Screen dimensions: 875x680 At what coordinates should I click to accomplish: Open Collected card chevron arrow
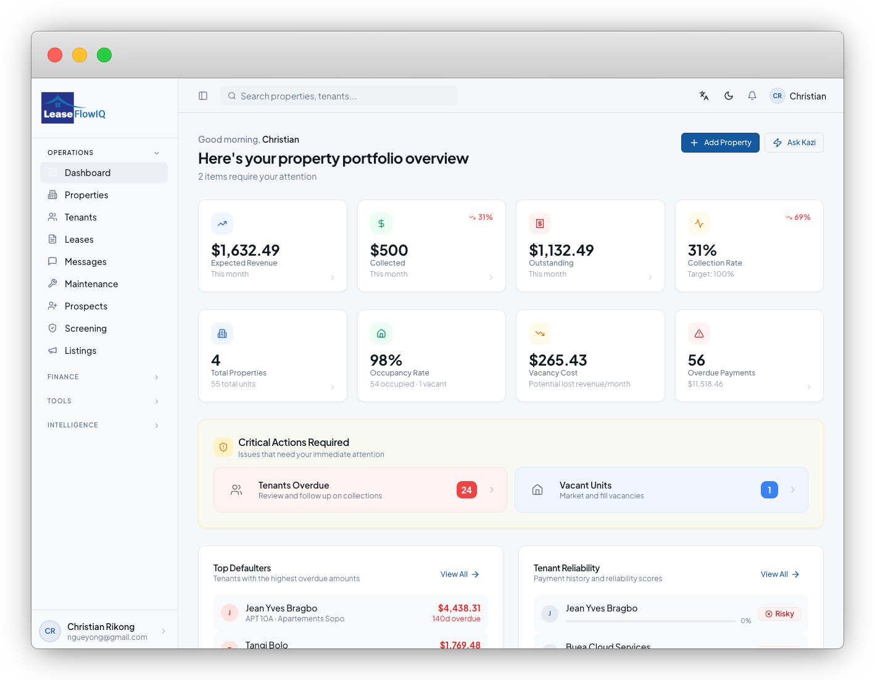[x=491, y=277]
